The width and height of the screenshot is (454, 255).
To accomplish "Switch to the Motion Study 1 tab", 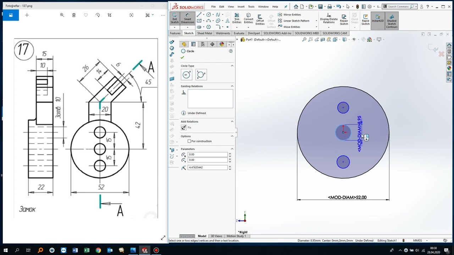I will click(x=236, y=236).
